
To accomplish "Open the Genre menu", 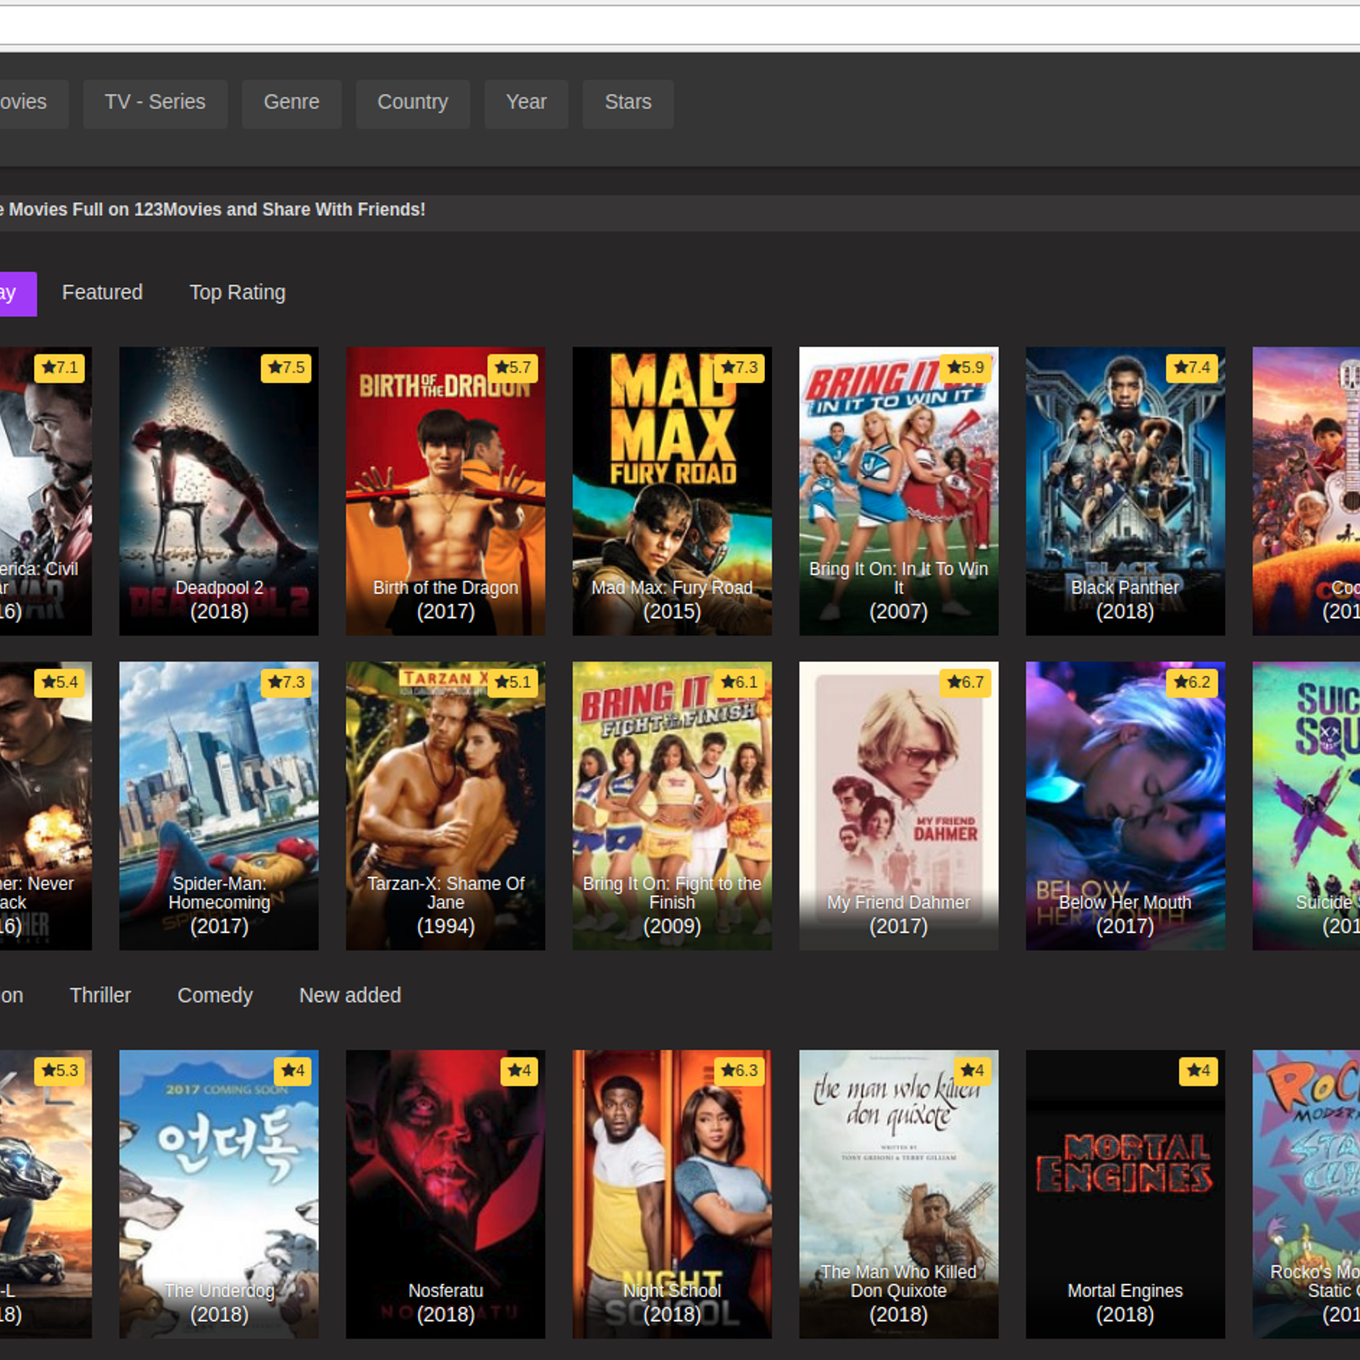I will [x=292, y=103].
